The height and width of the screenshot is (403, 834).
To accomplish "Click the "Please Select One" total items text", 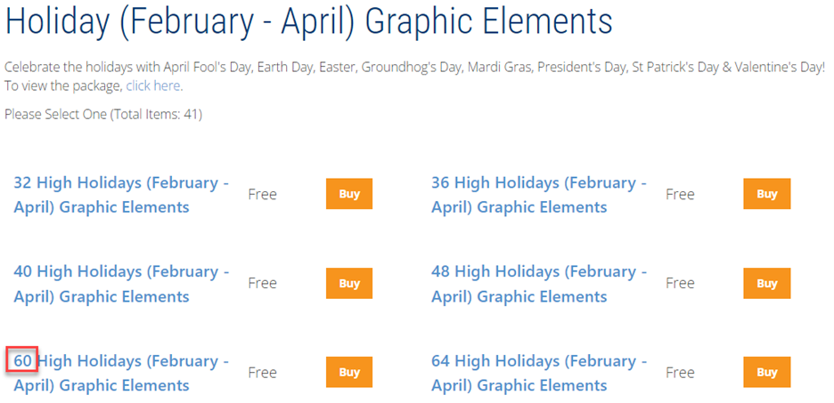I will pos(103,115).
